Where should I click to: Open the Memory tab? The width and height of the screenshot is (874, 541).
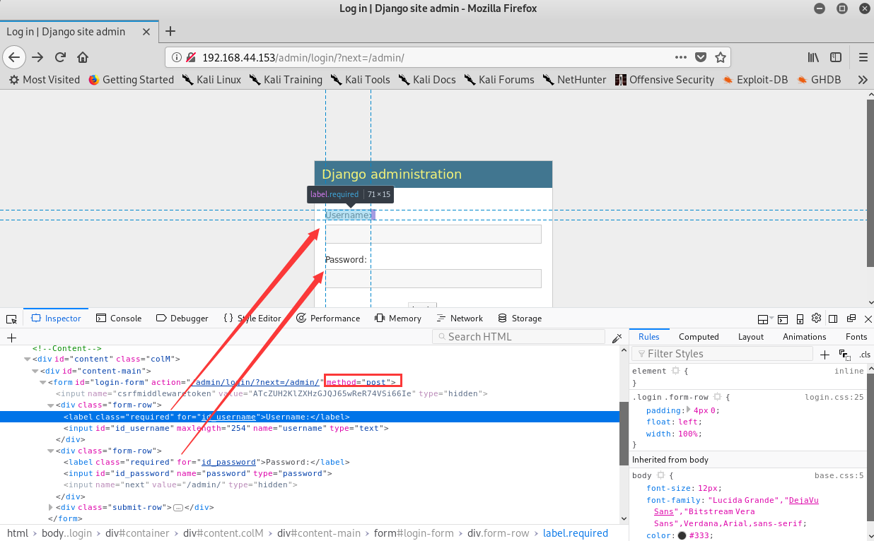tap(398, 319)
